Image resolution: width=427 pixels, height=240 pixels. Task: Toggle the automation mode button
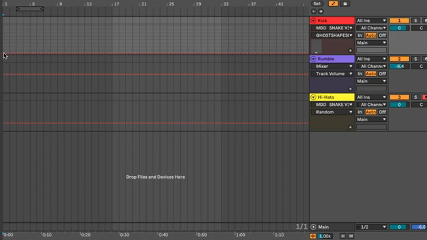(x=333, y=3)
